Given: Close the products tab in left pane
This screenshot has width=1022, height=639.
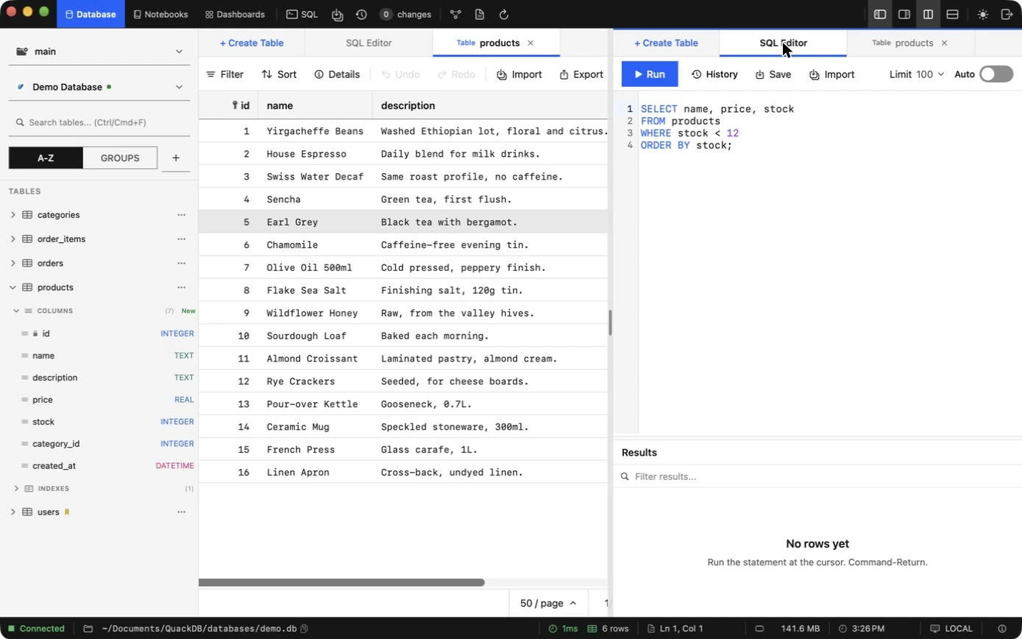Looking at the screenshot, I should coord(530,43).
